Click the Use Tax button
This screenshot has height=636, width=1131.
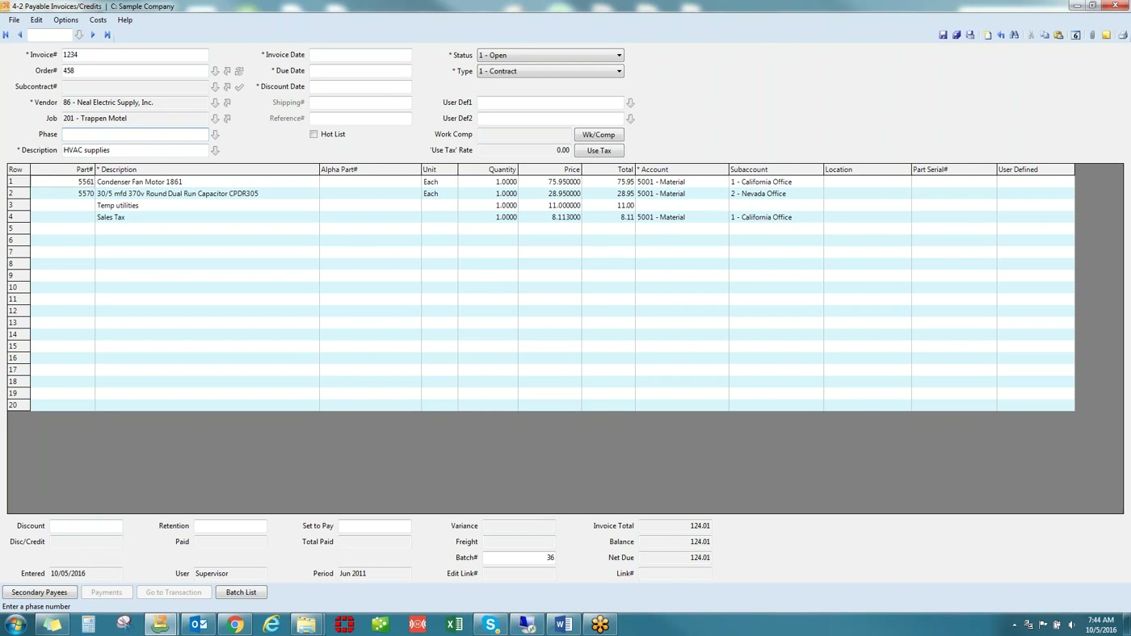click(x=599, y=151)
